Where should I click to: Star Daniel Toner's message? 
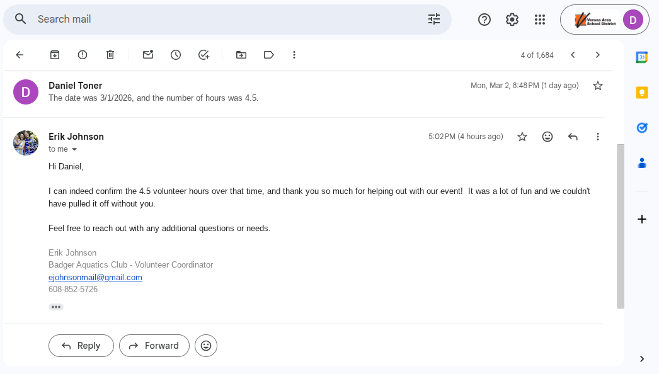[x=598, y=86]
